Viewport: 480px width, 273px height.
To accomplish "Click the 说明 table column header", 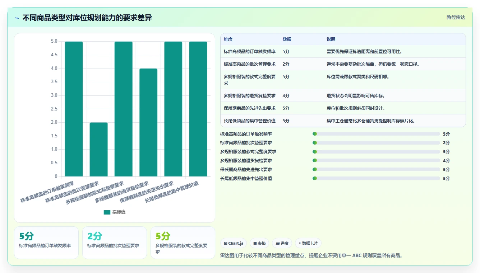I will [x=331, y=39].
